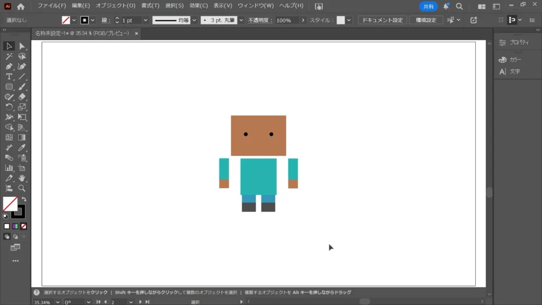Select the Direct Selection tool
Screen dimensions: 542x305
point(22,46)
